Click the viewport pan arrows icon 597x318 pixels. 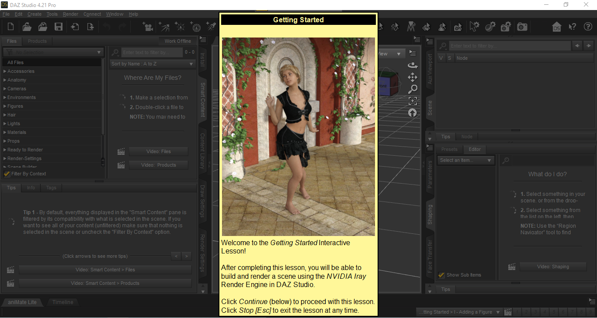pyautogui.click(x=412, y=77)
